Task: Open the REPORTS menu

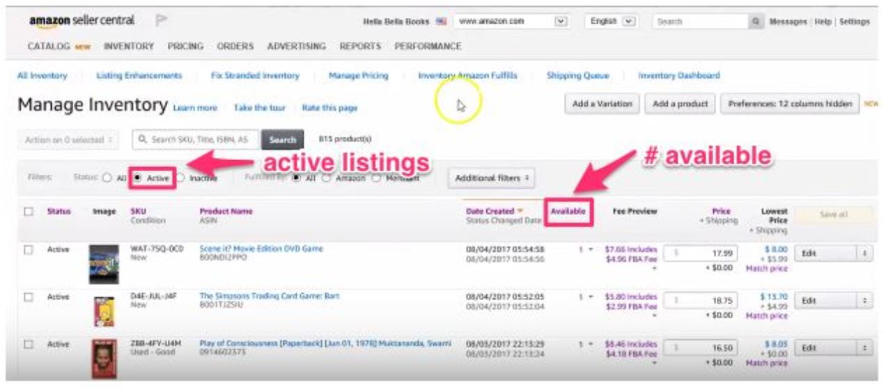Action: point(360,47)
